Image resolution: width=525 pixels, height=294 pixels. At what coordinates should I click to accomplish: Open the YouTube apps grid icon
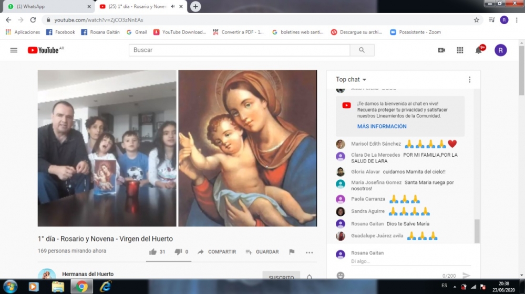(460, 50)
